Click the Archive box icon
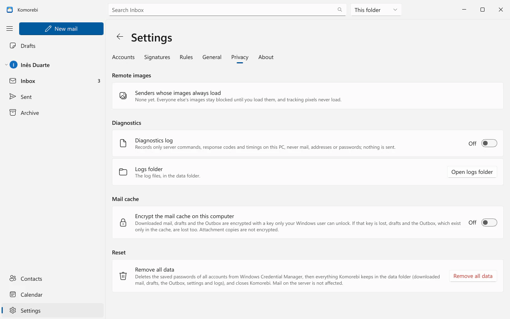The height and width of the screenshot is (319, 510). coord(13,113)
